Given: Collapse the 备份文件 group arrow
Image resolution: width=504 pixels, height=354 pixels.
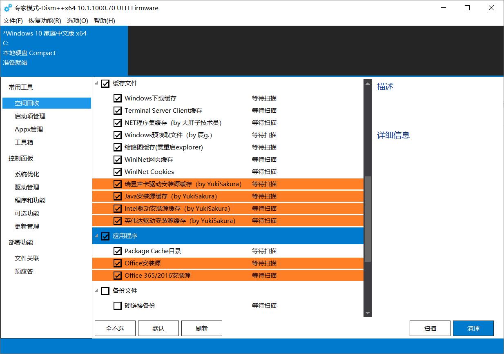Looking at the screenshot, I should click(x=97, y=291).
